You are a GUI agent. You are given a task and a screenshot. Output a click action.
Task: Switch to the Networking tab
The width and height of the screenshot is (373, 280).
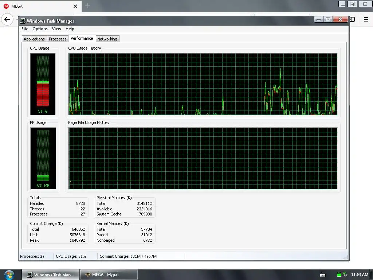click(x=107, y=39)
